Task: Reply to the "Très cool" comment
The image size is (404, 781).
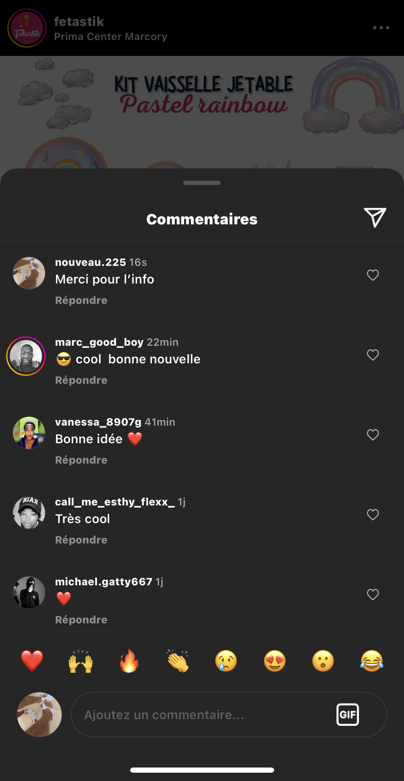Action: tap(81, 540)
